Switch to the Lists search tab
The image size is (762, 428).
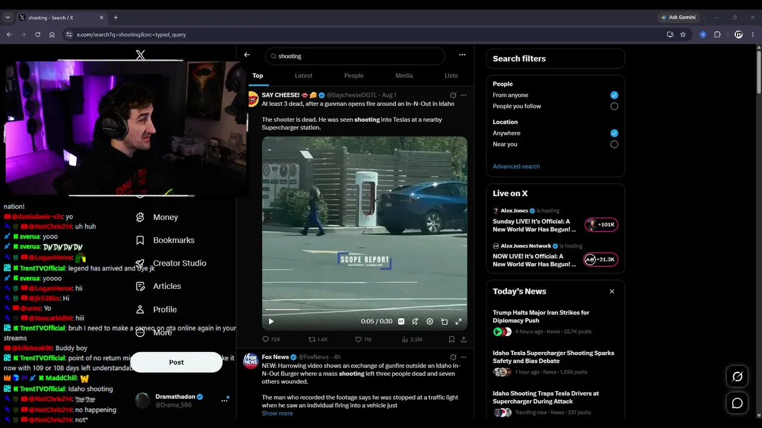tap(451, 75)
